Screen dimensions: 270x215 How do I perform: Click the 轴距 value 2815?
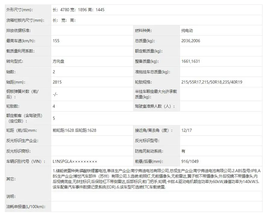57,82
